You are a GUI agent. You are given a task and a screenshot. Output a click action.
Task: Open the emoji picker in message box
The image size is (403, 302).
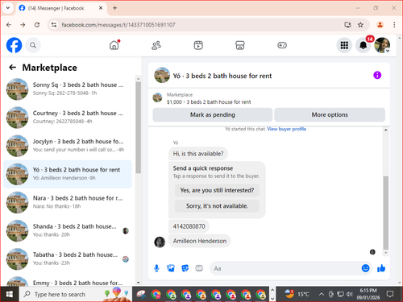(x=365, y=268)
